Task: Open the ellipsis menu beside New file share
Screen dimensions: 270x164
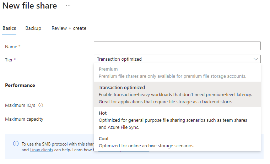Action: [68, 6]
